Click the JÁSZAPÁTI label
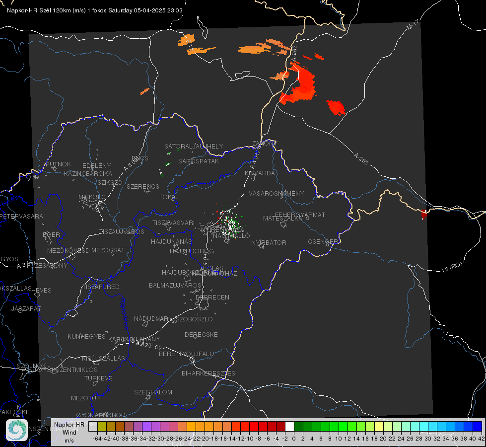 (27, 308)
